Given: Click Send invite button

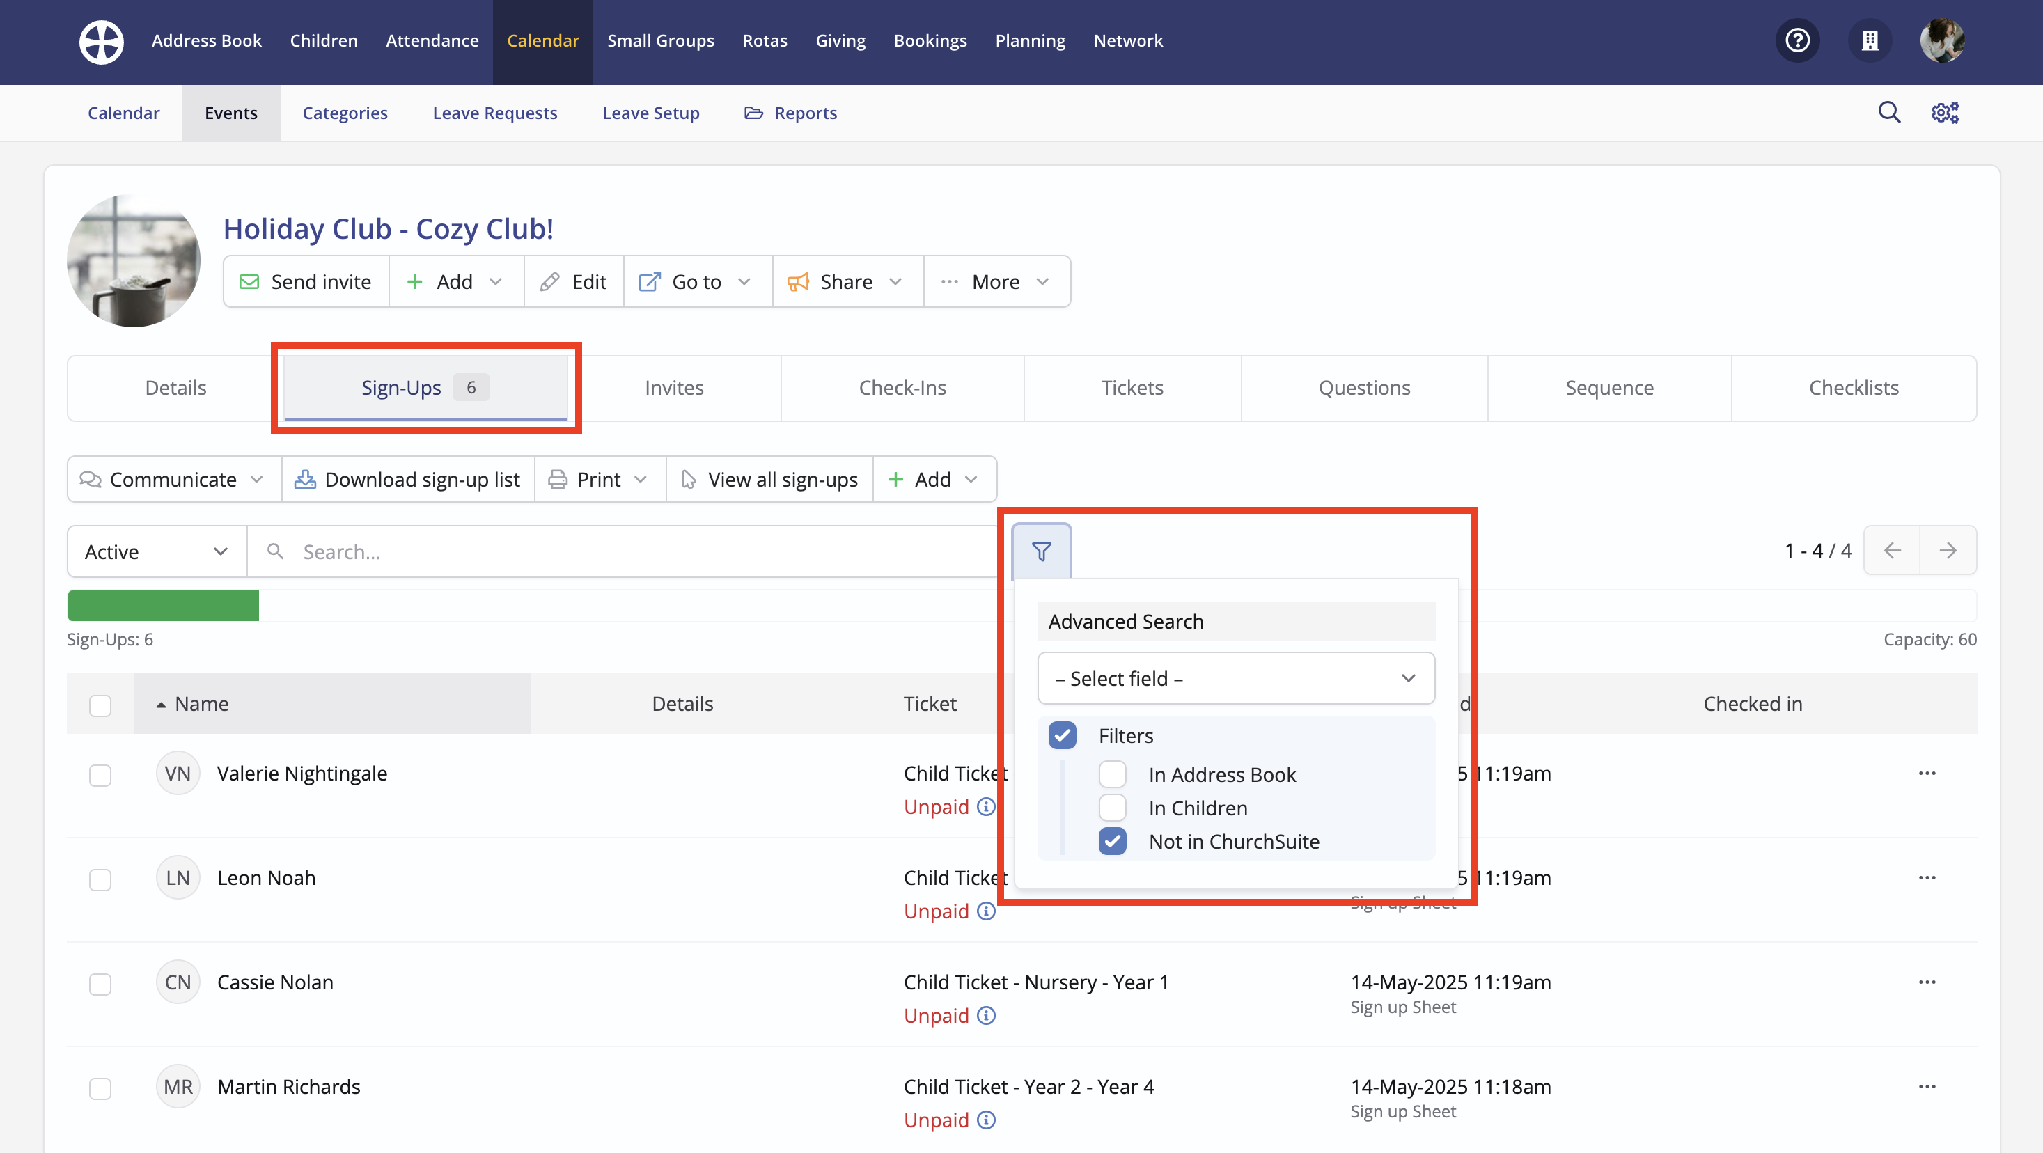Looking at the screenshot, I should tap(306, 281).
